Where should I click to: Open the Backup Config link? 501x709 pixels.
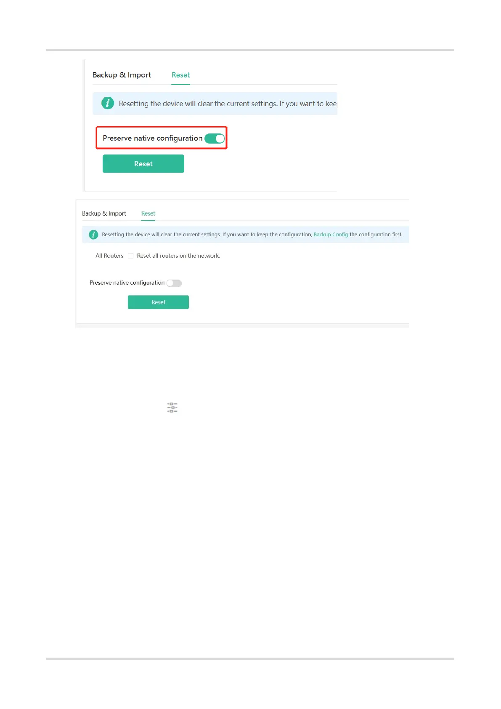click(x=331, y=235)
